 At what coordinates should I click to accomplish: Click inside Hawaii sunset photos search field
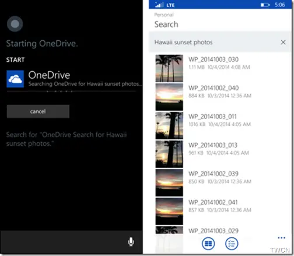click(x=220, y=42)
